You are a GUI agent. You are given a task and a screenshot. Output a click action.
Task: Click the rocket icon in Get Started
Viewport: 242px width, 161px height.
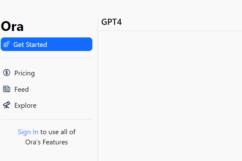(x=6, y=45)
